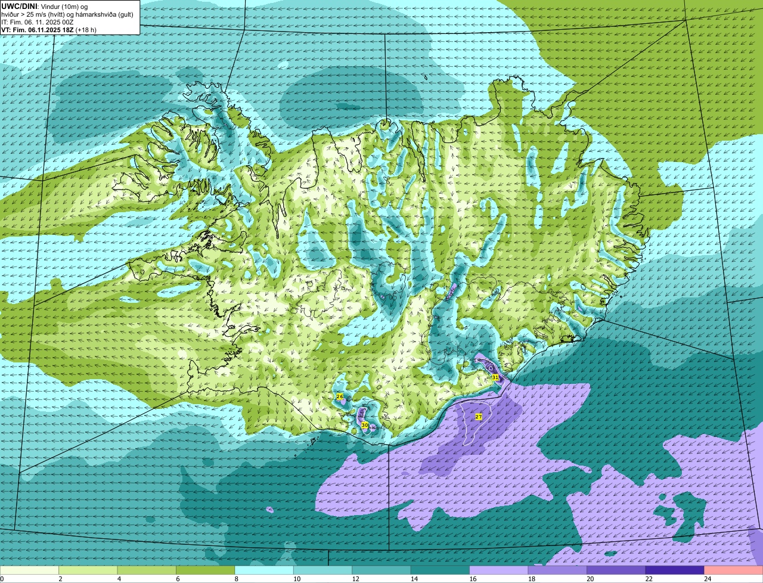
Task: Select the 2–4 m/s pale green legend swatch
Action: [x=88, y=570]
